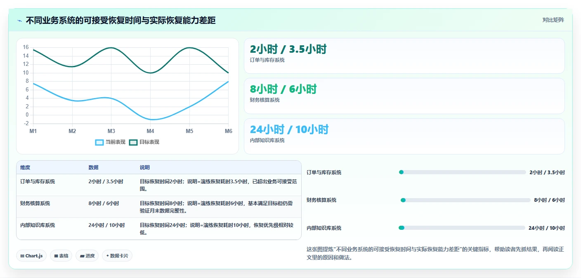Click the summary paragraph starting 这张图提炼
Viewport: 581px width, 278px height.
click(x=435, y=253)
